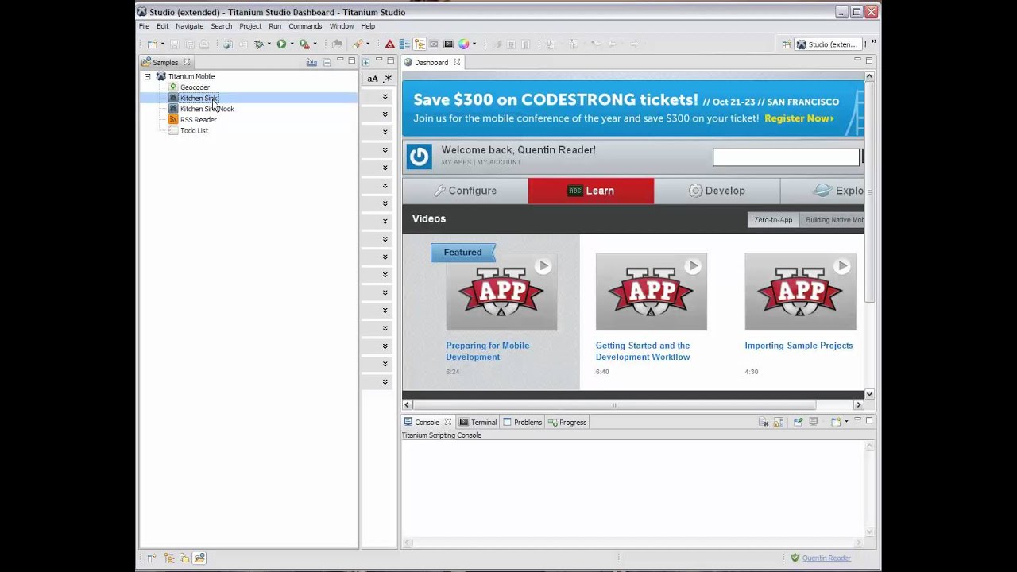Viewport: 1017px width, 572px height.
Task: Open the Importing Sample Projects video thumbnail
Action: (x=800, y=292)
